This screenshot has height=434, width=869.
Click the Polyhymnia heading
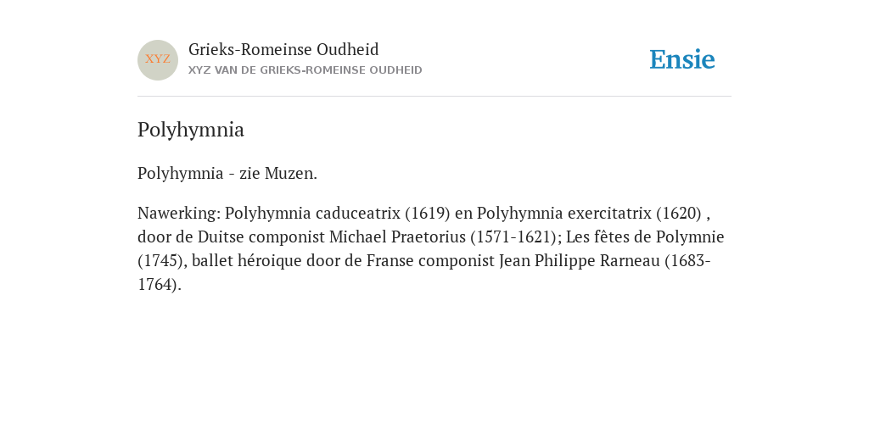pyautogui.click(x=191, y=130)
